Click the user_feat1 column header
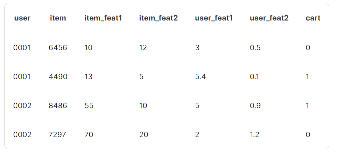 click(214, 18)
